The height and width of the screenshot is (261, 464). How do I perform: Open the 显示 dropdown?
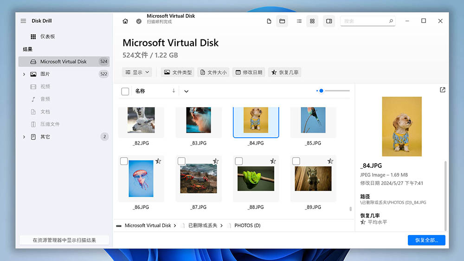pyautogui.click(x=137, y=72)
